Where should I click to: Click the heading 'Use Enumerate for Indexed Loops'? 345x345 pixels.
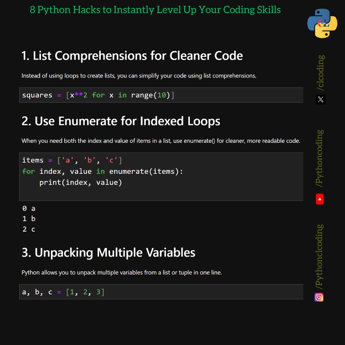tap(121, 121)
